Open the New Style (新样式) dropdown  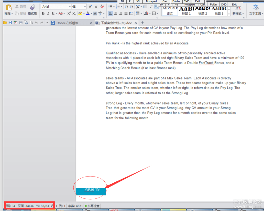click(238, 14)
